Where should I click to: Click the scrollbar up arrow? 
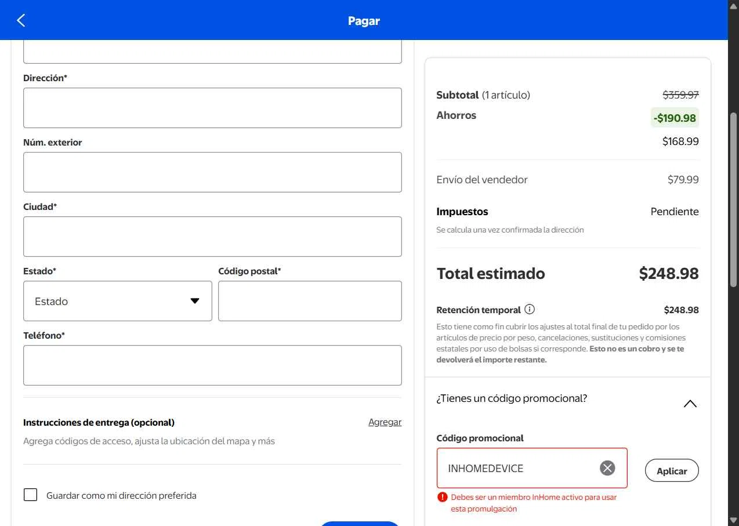733,5
